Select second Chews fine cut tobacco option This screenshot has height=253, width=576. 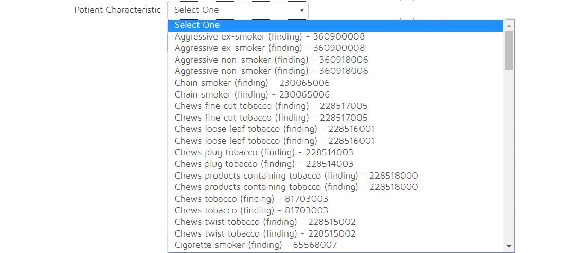coord(271,118)
